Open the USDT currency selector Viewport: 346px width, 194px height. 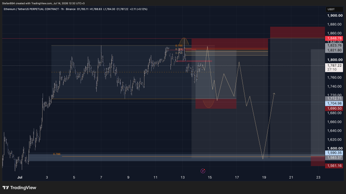click(x=334, y=9)
